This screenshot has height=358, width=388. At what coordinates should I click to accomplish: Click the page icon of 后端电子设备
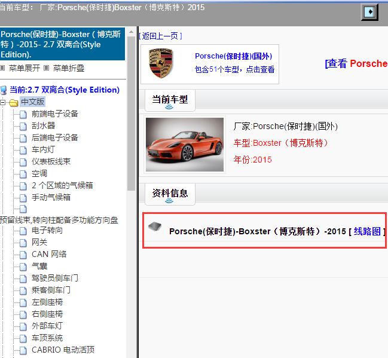point(23,138)
